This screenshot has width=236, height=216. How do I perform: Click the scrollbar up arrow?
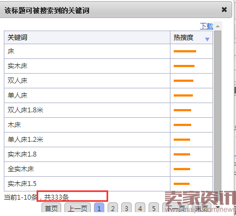coord(217,27)
